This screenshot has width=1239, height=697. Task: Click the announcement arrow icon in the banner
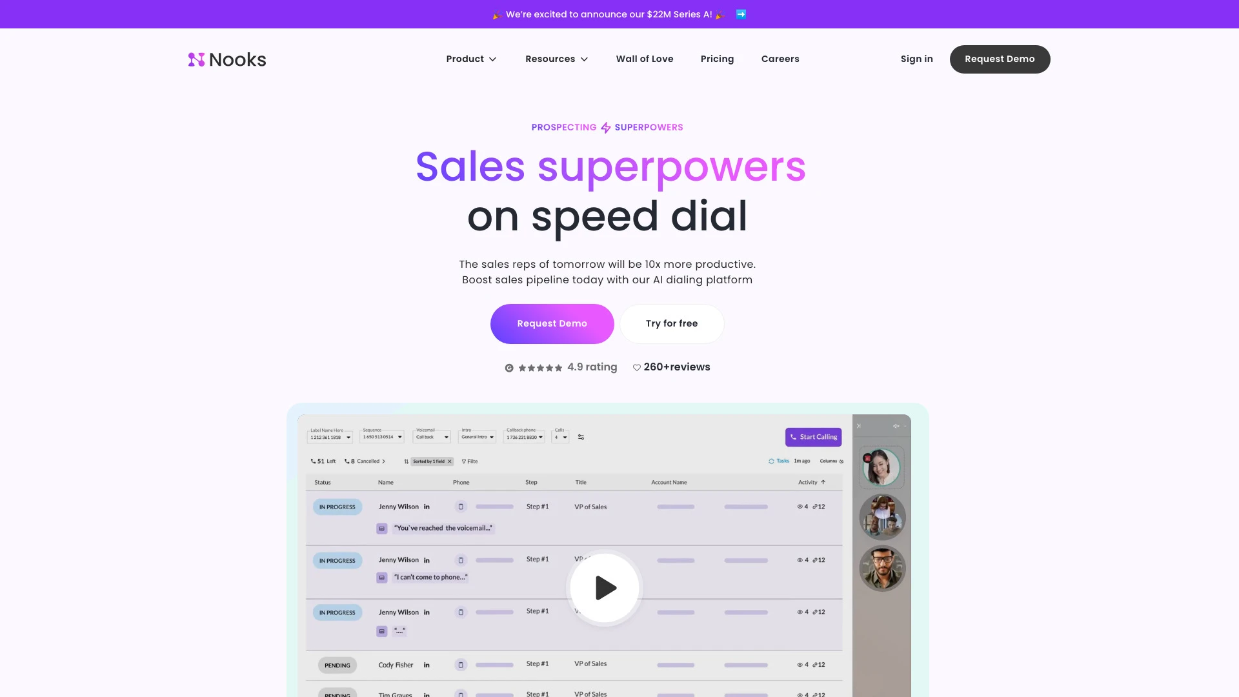coord(742,14)
